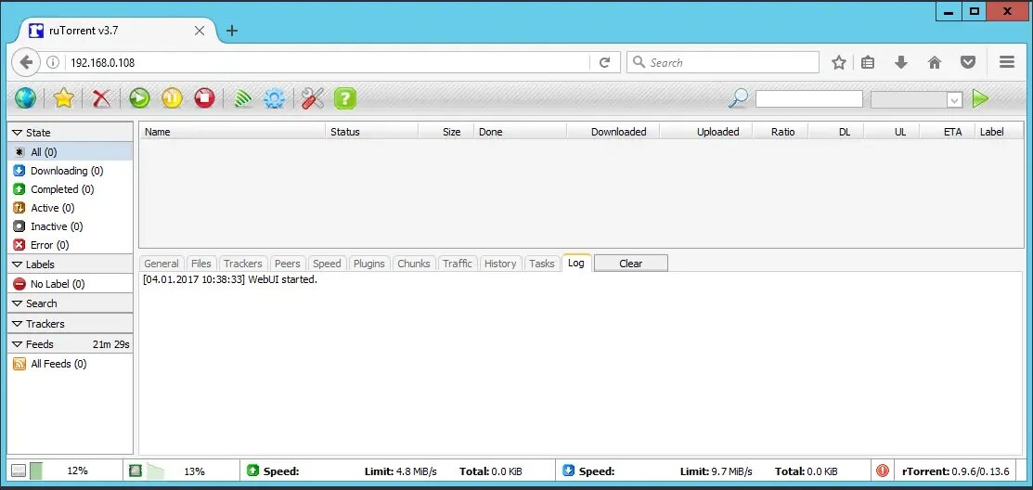The width and height of the screenshot is (1033, 490).
Task: Open the Peers tab
Action: click(287, 264)
